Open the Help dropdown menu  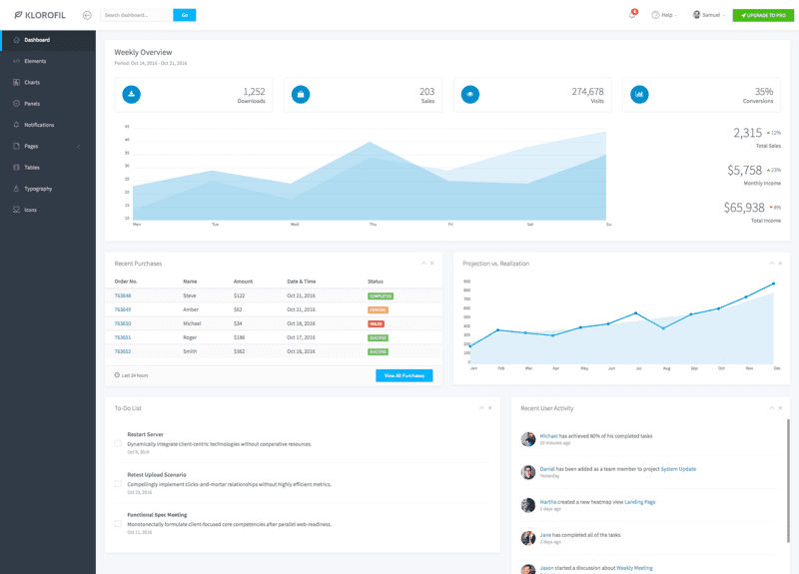[x=664, y=16]
